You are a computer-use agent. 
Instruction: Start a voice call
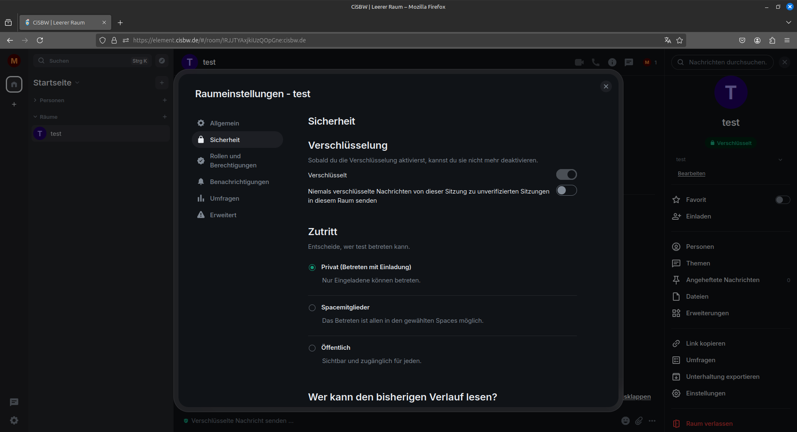pos(595,62)
